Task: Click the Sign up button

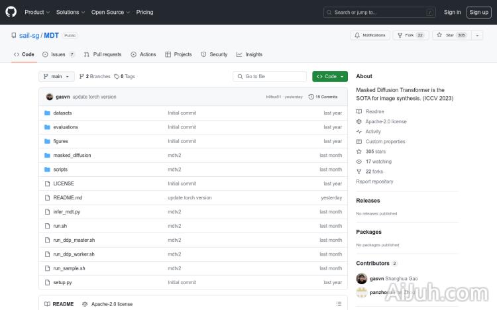Action: [478, 12]
